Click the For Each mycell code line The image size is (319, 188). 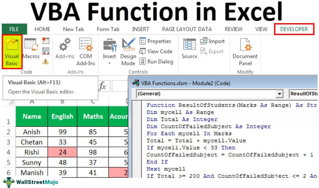pos(189,134)
